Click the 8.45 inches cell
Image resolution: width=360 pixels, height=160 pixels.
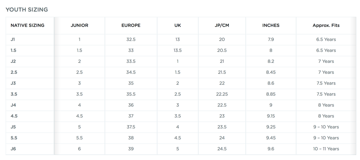click(x=271, y=72)
